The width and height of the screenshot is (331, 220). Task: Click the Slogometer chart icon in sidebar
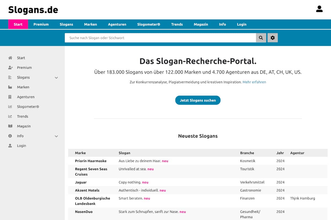click(10, 106)
